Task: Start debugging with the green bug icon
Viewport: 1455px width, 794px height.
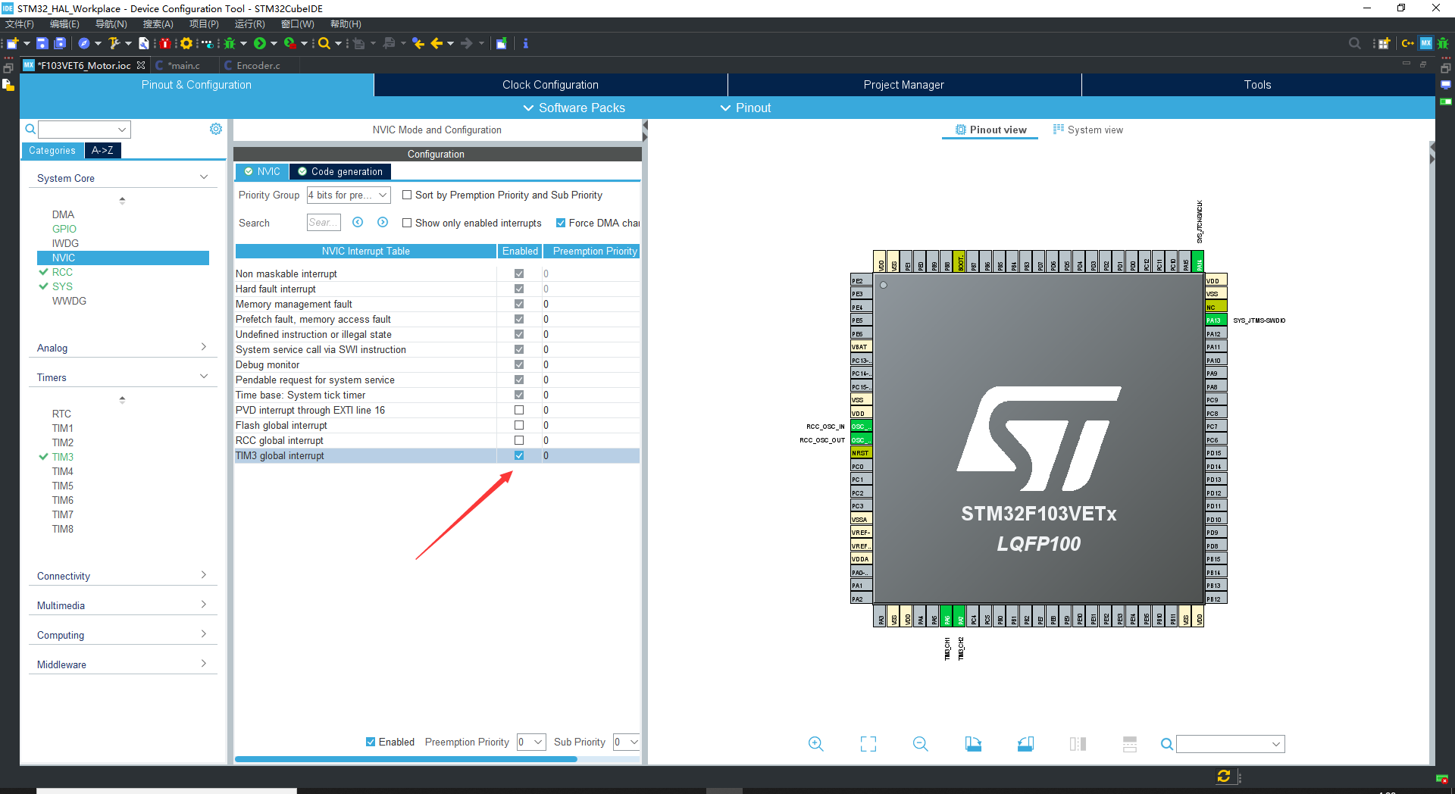Action: (230, 43)
